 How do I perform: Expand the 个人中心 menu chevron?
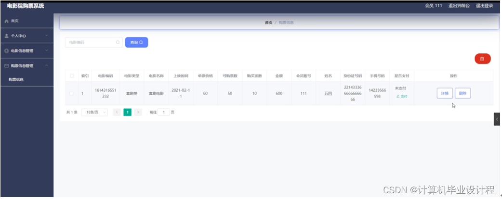[x=47, y=36]
